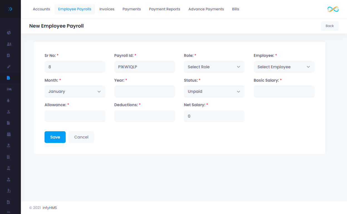The height and width of the screenshot is (214, 347).
Task: Open the medical clipboard section in sidebar
Action: (9, 55)
